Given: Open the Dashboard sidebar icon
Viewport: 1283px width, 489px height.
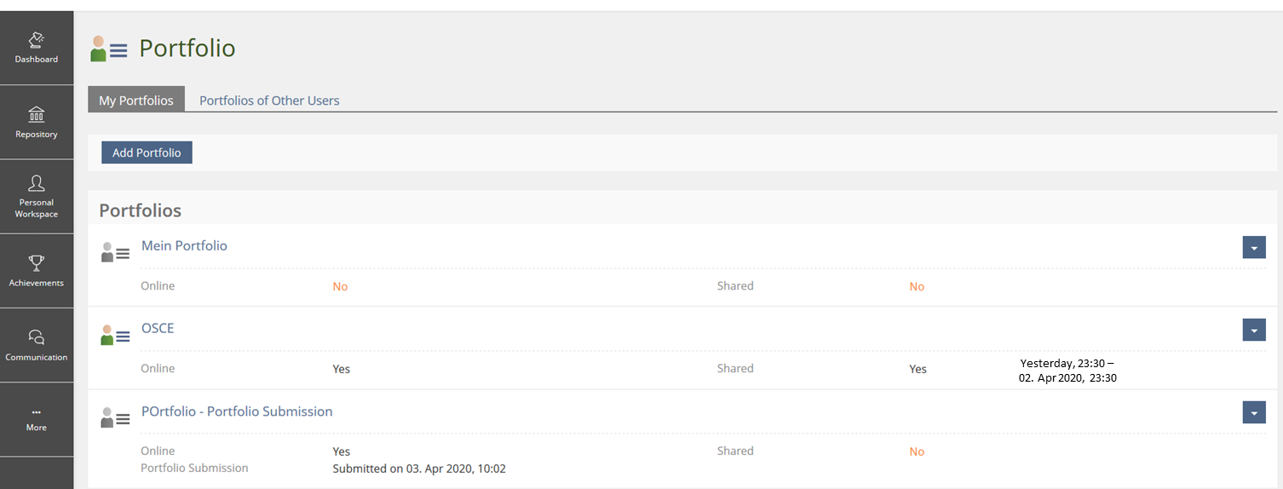Looking at the screenshot, I should click(x=37, y=40).
